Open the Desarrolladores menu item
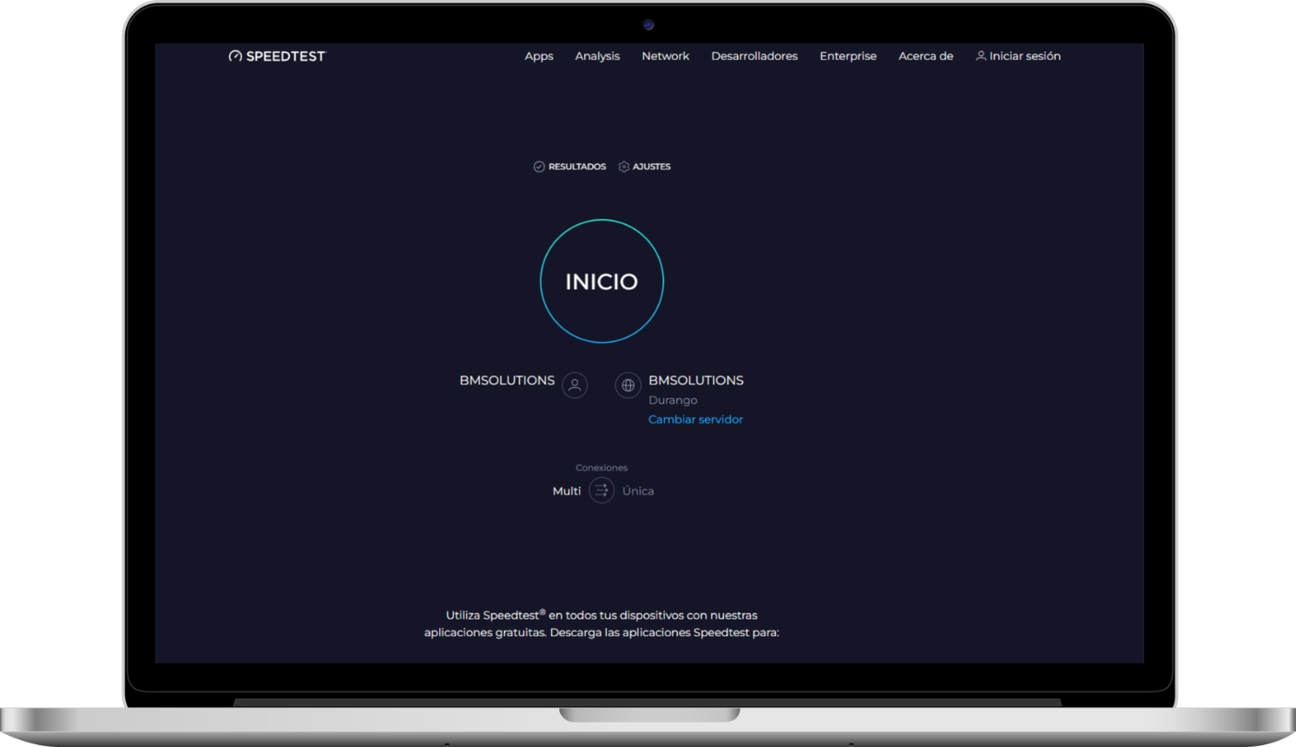Screen dimensions: 1296x747 click(754, 56)
